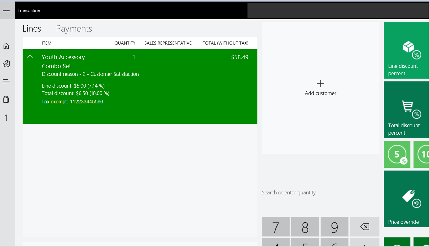Viewport: 429px width, 247px height.
Task: Click the Total discount $6.50 text
Action: pyautogui.click(x=76, y=93)
